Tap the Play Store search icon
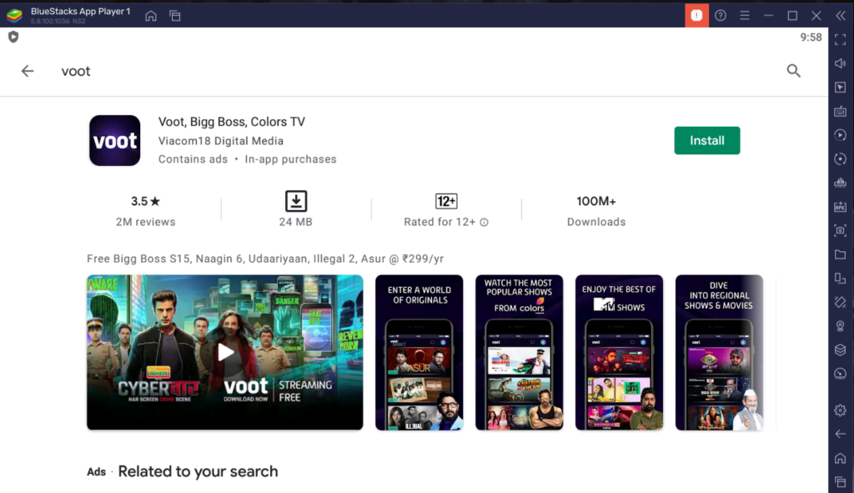 [793, 71]
